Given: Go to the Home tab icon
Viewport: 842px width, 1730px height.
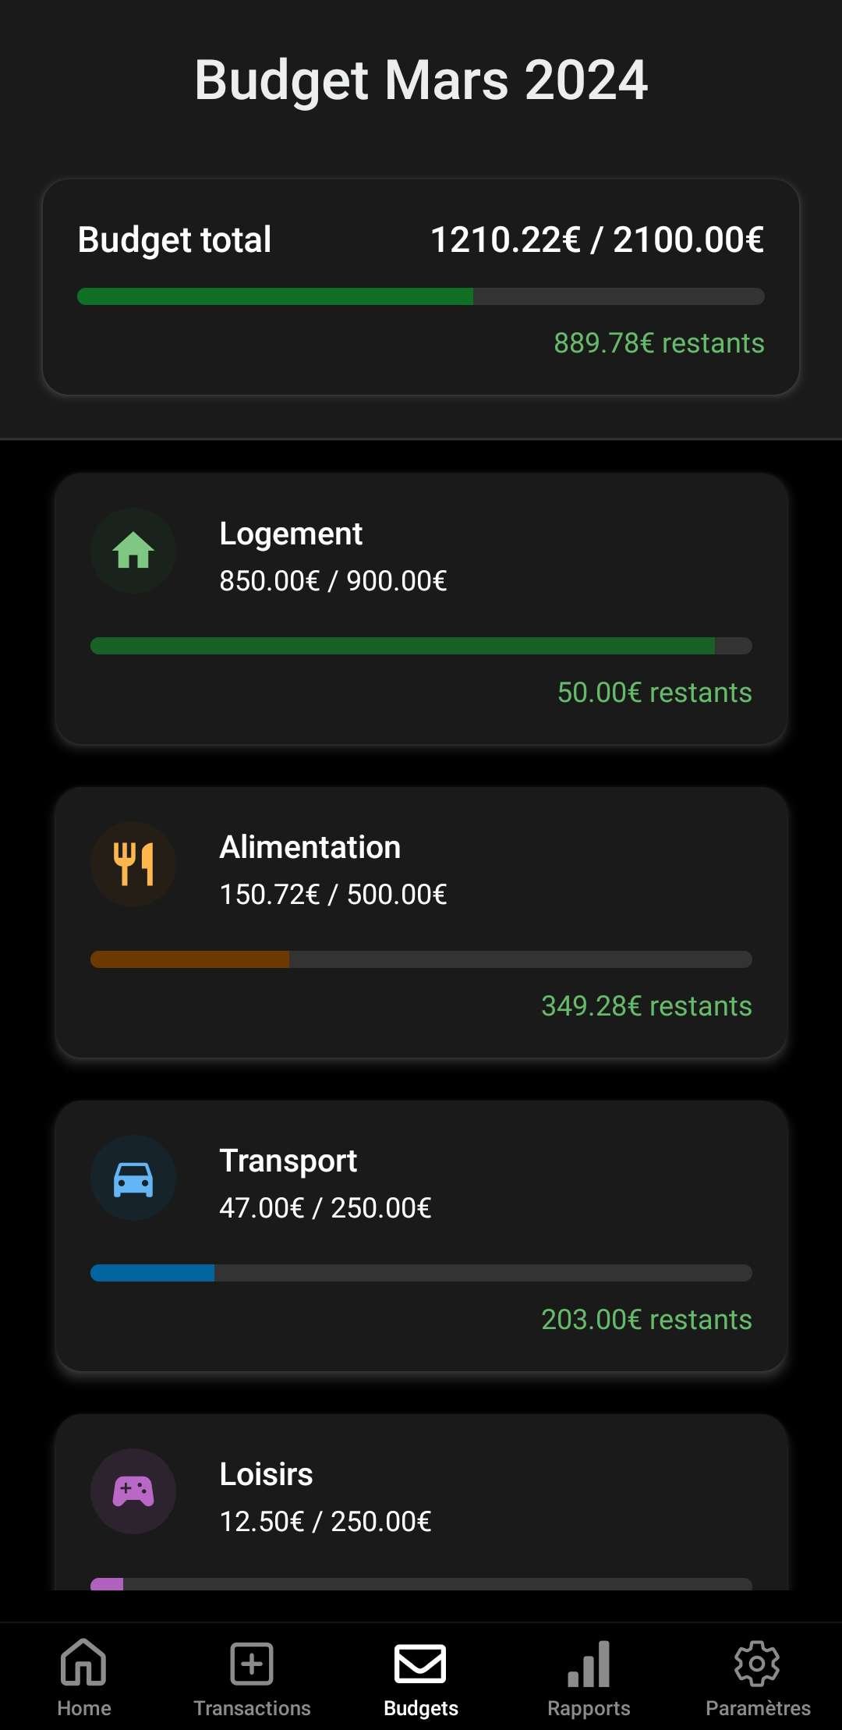Looking at the screenshot, I should point(83,1663).
